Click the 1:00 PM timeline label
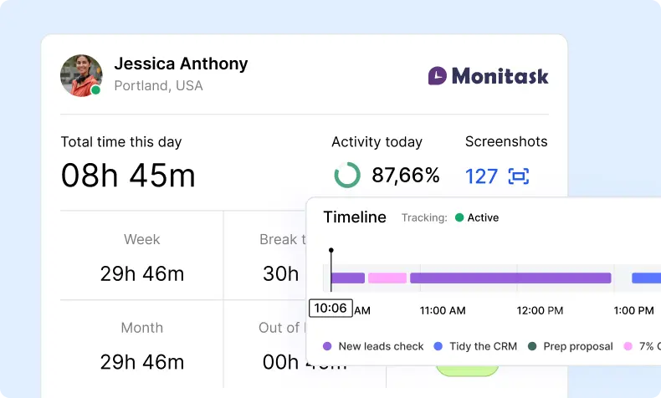This screenshot has height=398, width=661. tap(633, 310)
